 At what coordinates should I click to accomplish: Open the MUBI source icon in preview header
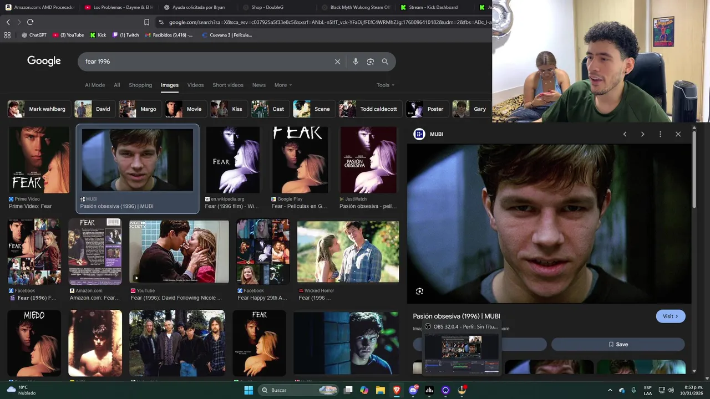(419, 134)
